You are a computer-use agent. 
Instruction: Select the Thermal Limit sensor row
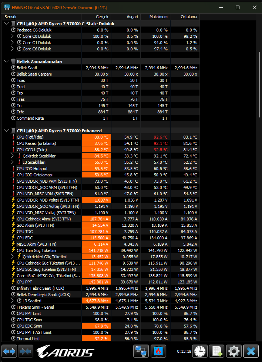pos(101,339)
